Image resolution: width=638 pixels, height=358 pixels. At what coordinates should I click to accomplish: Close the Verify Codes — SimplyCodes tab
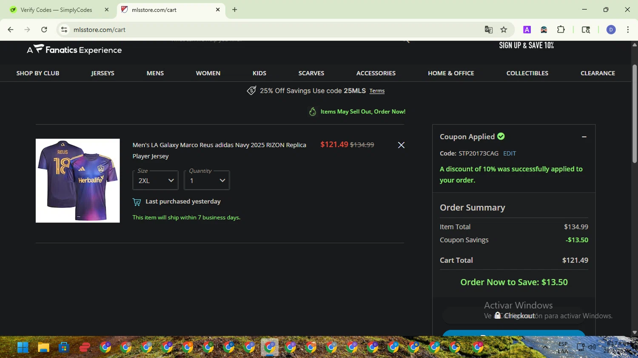(x=107, y=10)
